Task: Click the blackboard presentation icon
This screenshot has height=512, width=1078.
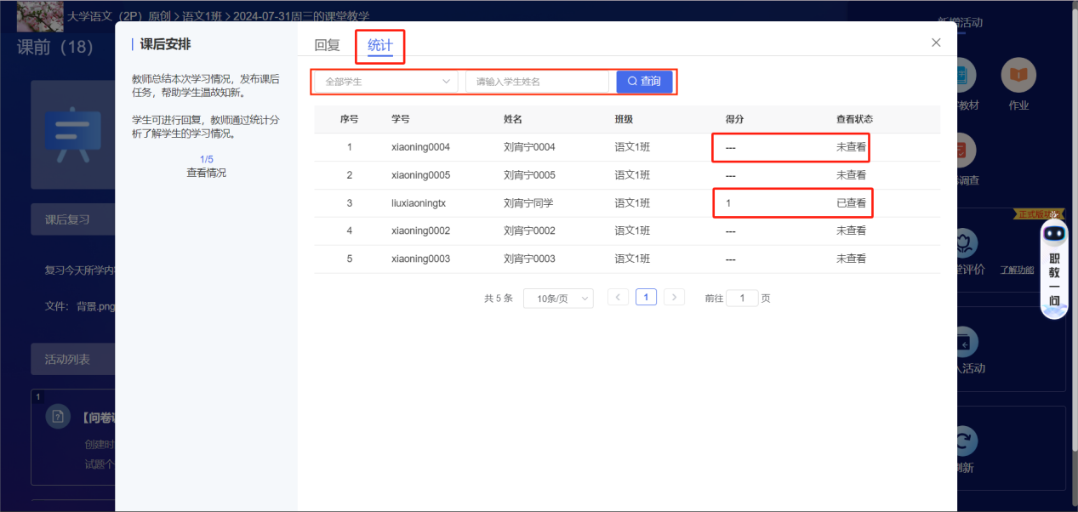Action: pyautogui.click(x=72, y=134)
